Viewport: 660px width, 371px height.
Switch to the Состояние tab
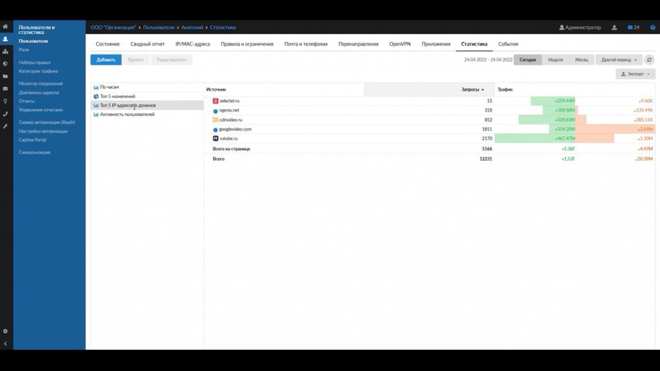click(108, 44)
